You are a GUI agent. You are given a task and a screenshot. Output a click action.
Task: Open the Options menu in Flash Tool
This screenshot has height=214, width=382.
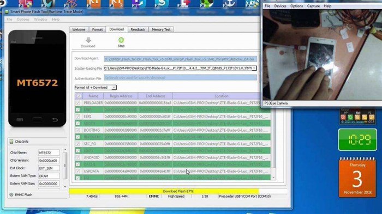(x=23, y=19)
